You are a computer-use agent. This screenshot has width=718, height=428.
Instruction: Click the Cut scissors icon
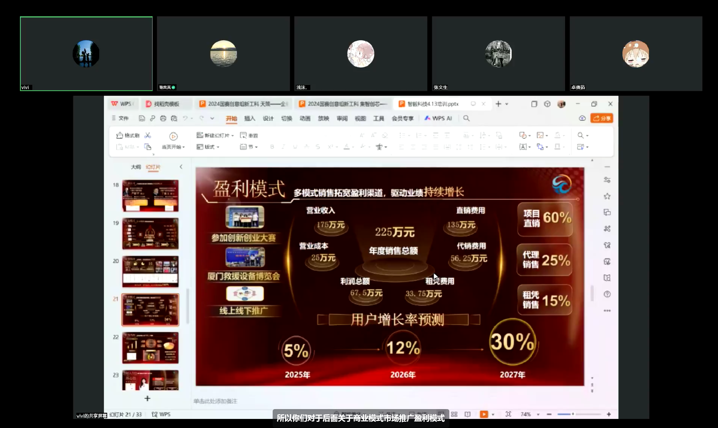148,135
